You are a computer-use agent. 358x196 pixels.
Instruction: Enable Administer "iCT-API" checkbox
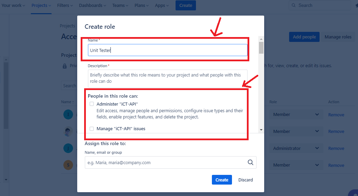[x=92, y=104]
